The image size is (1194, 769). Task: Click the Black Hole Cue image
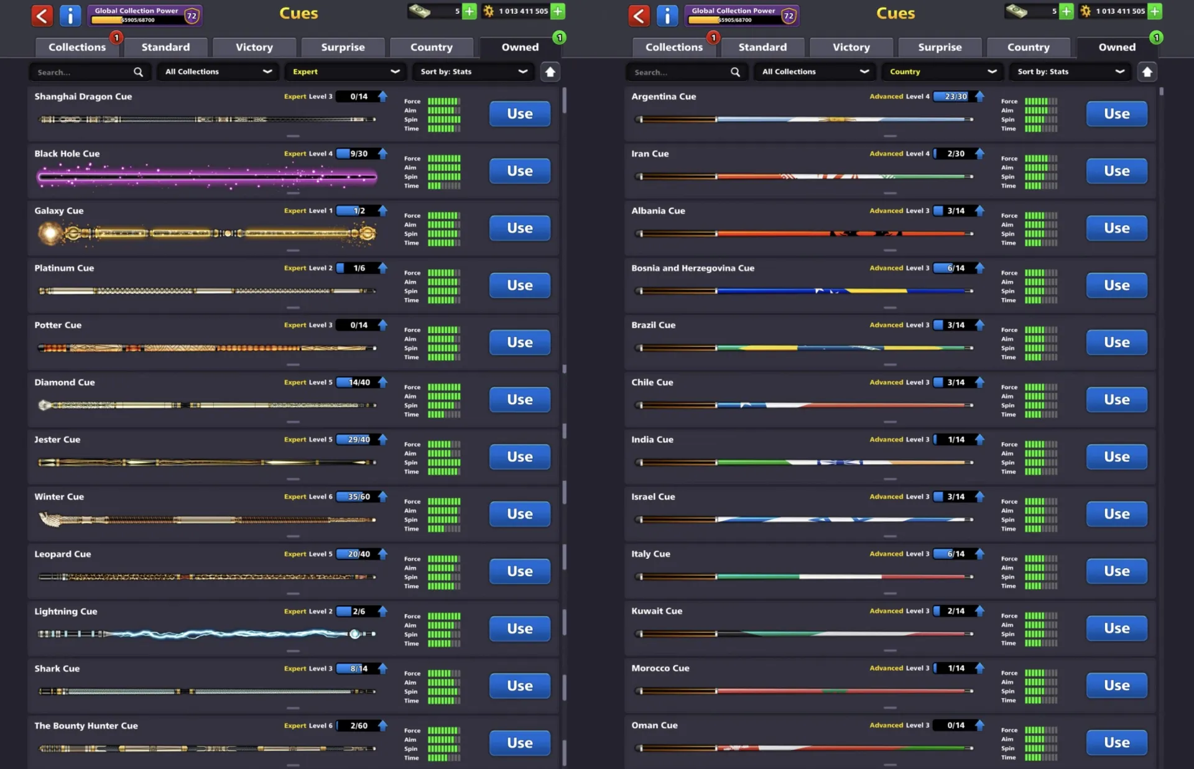tap(206, 177)
